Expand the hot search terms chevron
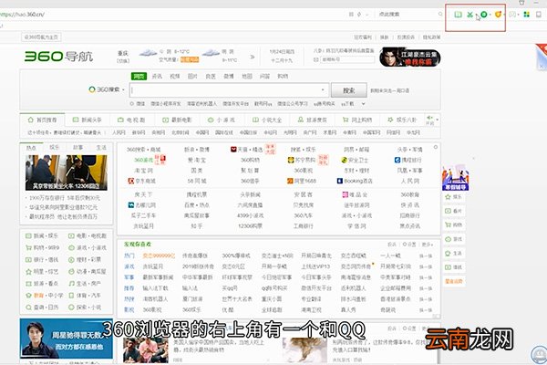This screenshot has height=365, width=547. point(363,104)
